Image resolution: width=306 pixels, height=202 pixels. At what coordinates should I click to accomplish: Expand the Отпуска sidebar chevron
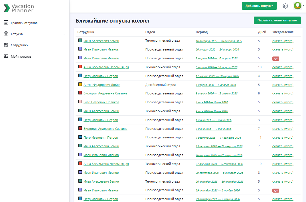point(64,34)
